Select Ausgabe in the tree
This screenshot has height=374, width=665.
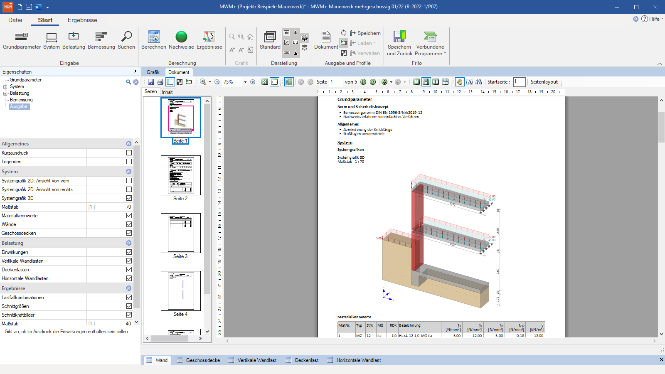[x=19, y=107]
